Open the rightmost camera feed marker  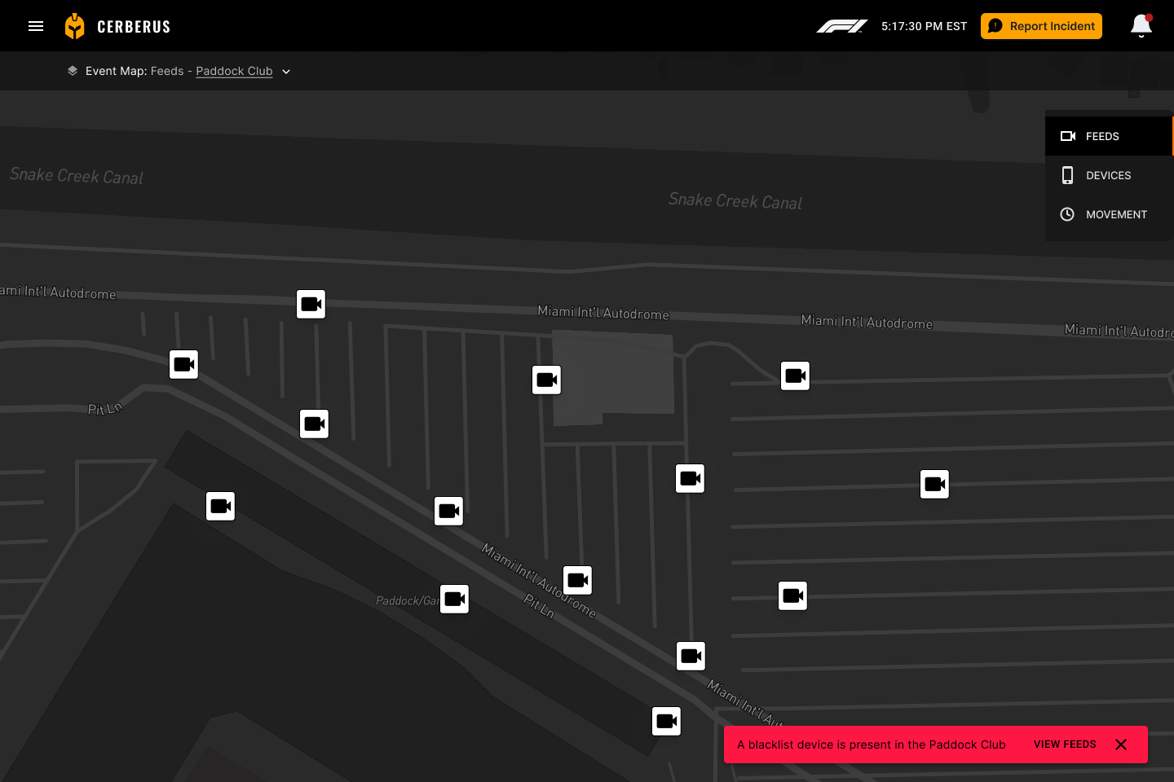pos(934,484)
